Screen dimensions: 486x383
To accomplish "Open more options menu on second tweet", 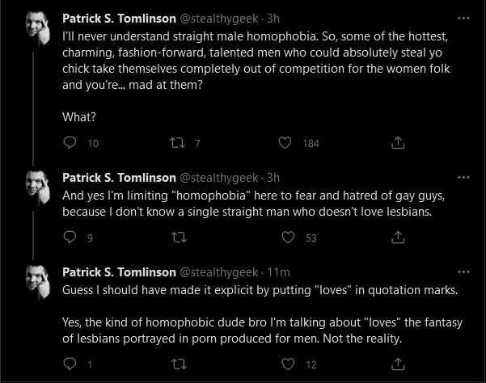I will 463,178.
